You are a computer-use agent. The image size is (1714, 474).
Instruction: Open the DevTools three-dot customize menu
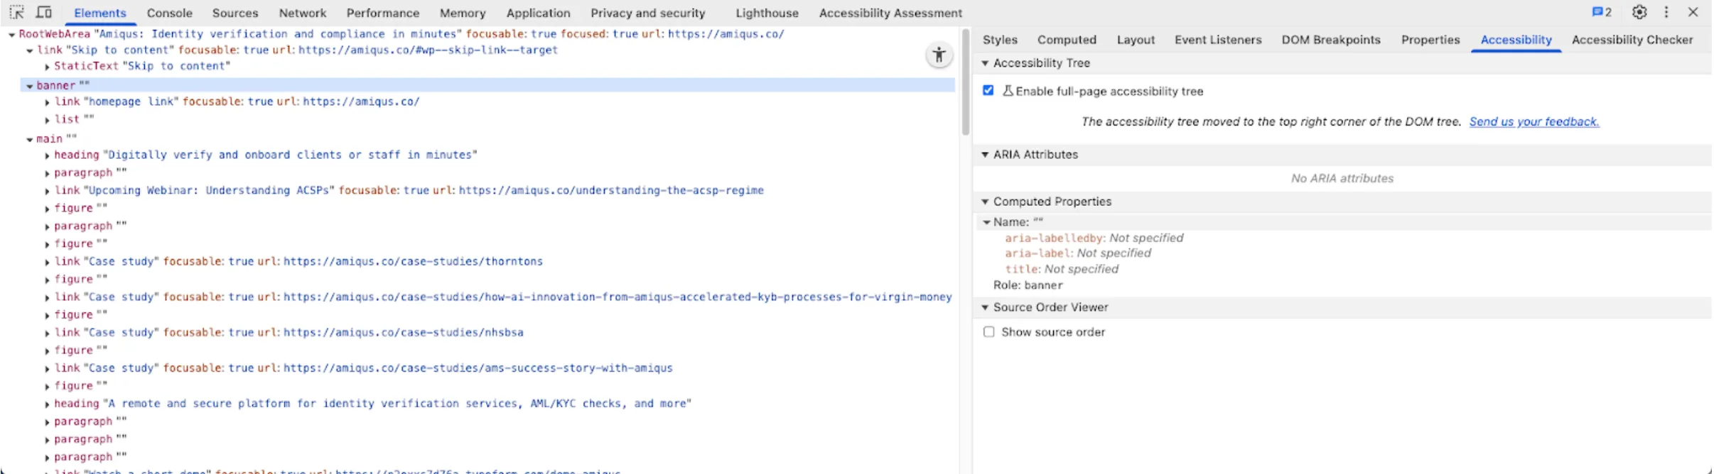(x=1666, y=12)
